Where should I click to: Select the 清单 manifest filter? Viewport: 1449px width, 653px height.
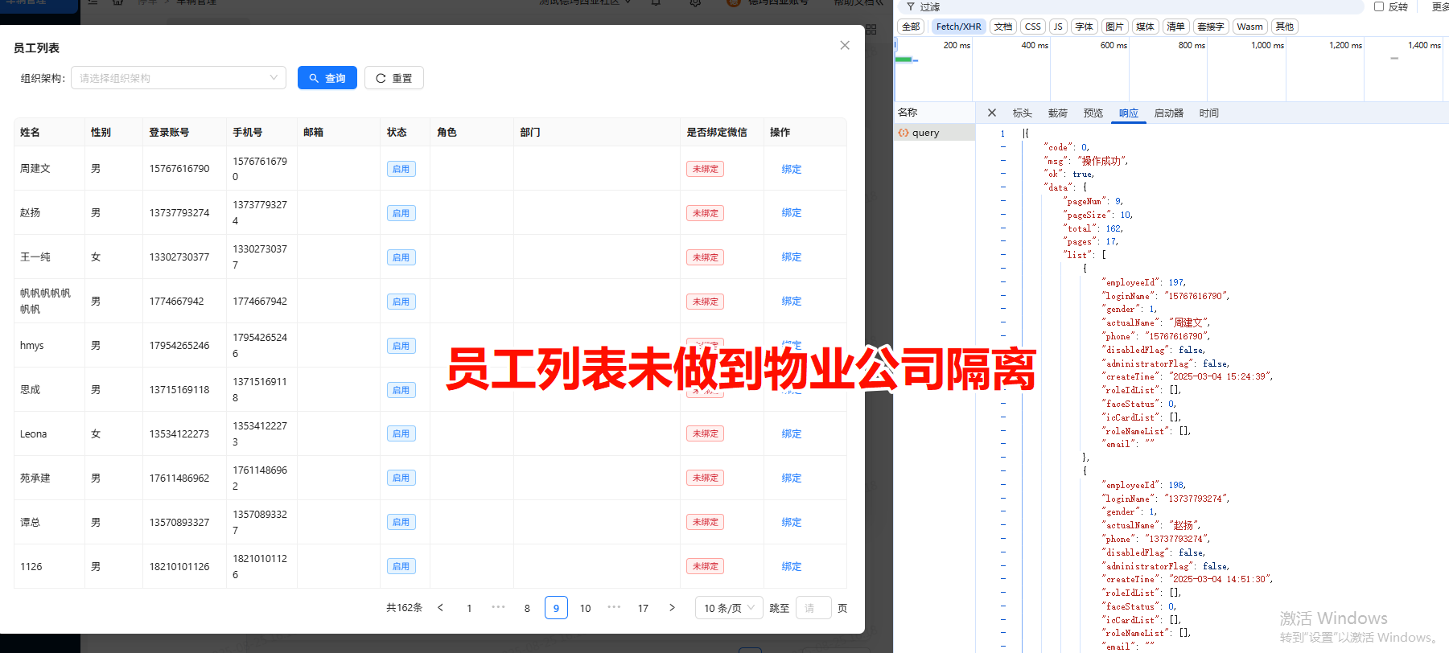[x=1175, y=27]
